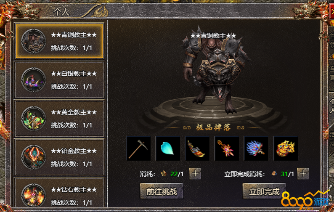Open the 铂金教主 boss entry

(x=59, y=157)
